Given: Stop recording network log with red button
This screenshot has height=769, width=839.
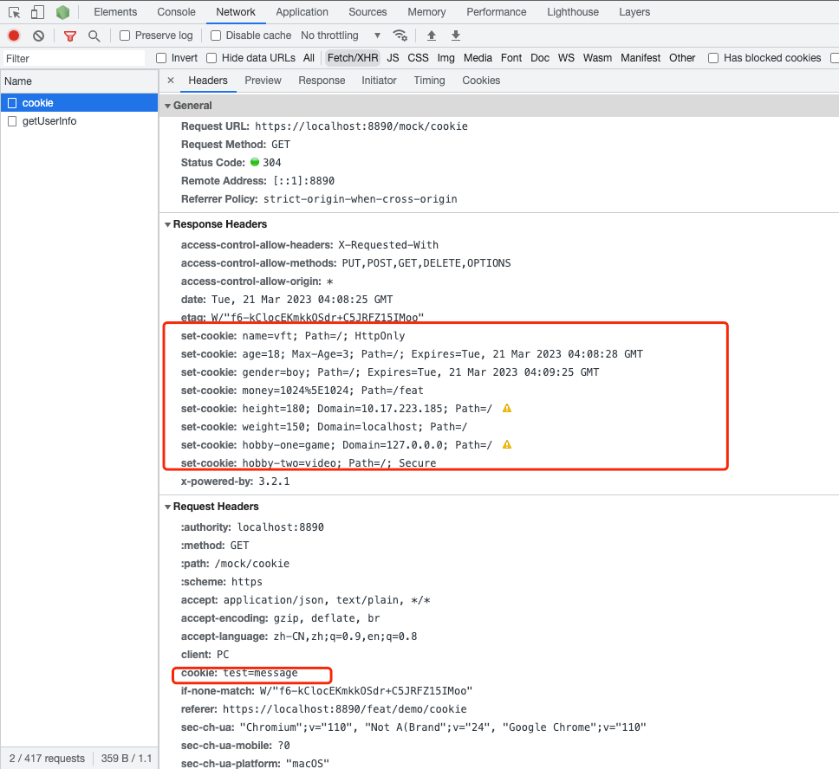Looking at the screenshot, I should coord(14,36).
